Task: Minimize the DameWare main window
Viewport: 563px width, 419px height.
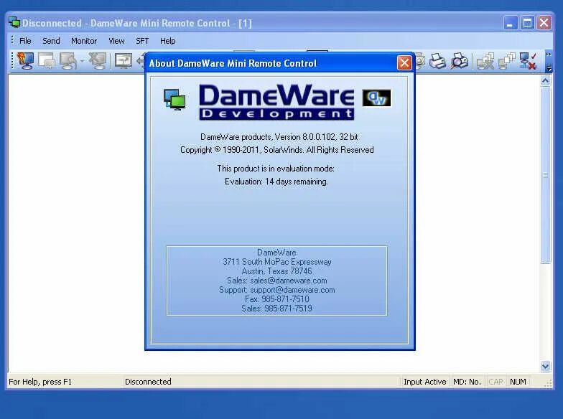Action: pos(510,23)
